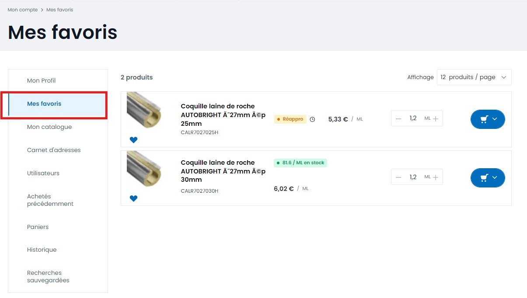Remove the 25mm product from favorites via heart
527x298 pixels.
[133, 140]
